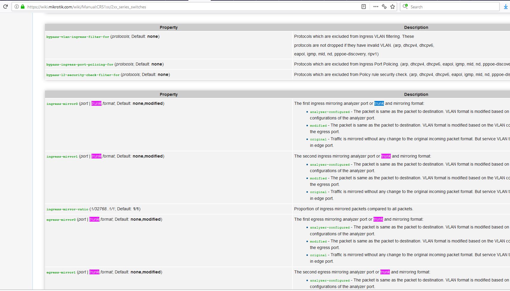
Task: Click modified bullet under first ingress mirroring description
Action: (x=318, y=125)
